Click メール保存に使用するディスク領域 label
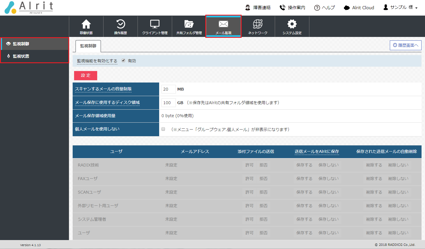425x249 pixels. click(107, 102)
